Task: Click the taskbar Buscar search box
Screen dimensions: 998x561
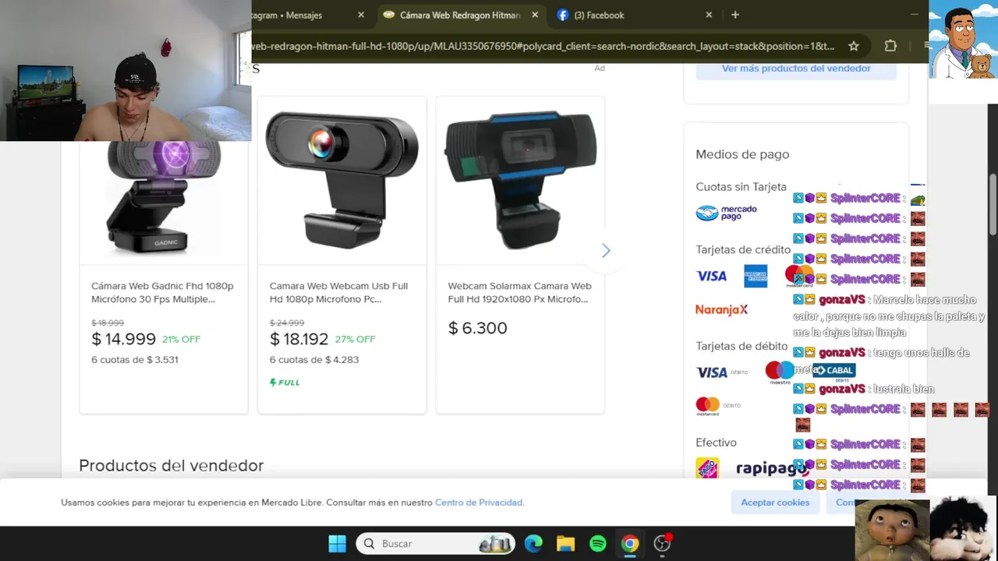Action: (x=437, y=544)
